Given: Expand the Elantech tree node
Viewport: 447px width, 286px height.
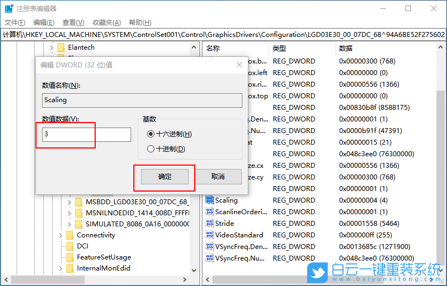Looking at the screenshot, I should (x=51, y=47).
